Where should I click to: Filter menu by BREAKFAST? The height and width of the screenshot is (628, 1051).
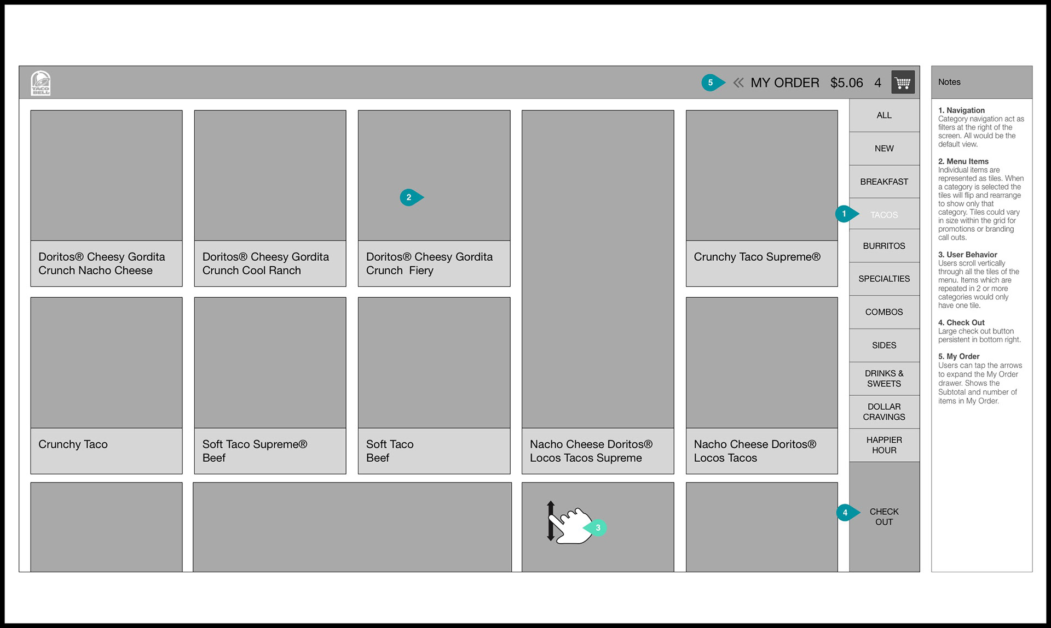click(884, 182)
